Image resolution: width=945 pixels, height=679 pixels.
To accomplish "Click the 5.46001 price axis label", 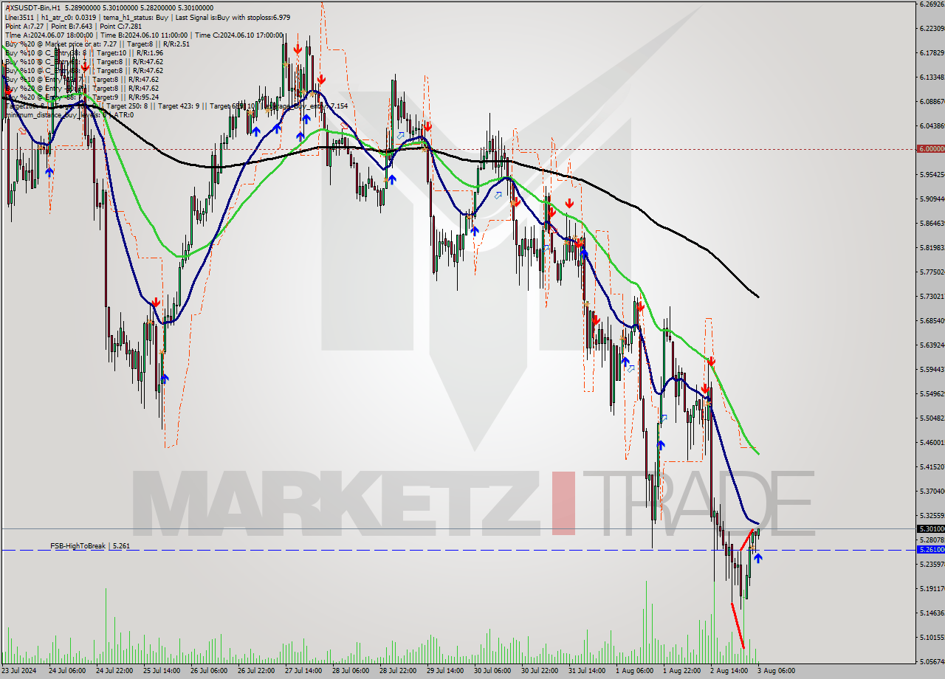I will (932, 443).
